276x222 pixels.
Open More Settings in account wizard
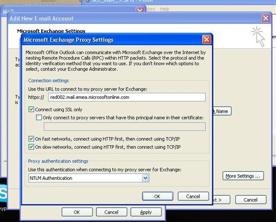243,176
